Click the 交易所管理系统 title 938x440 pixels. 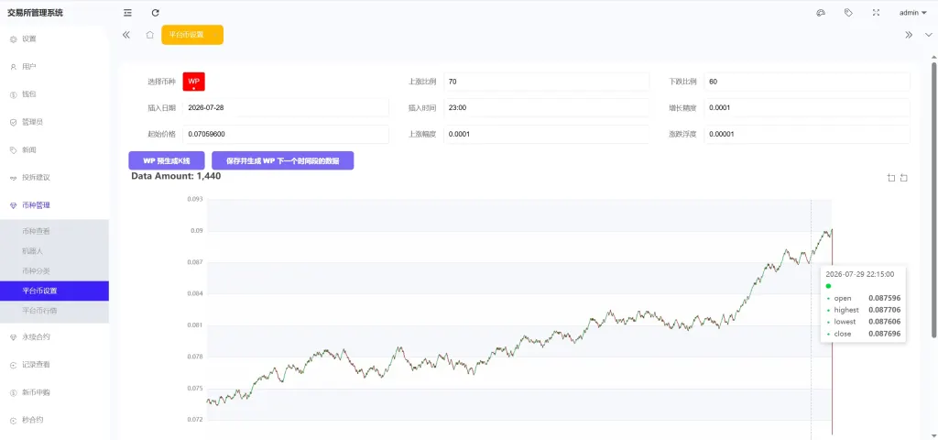(x=35, y=13)
